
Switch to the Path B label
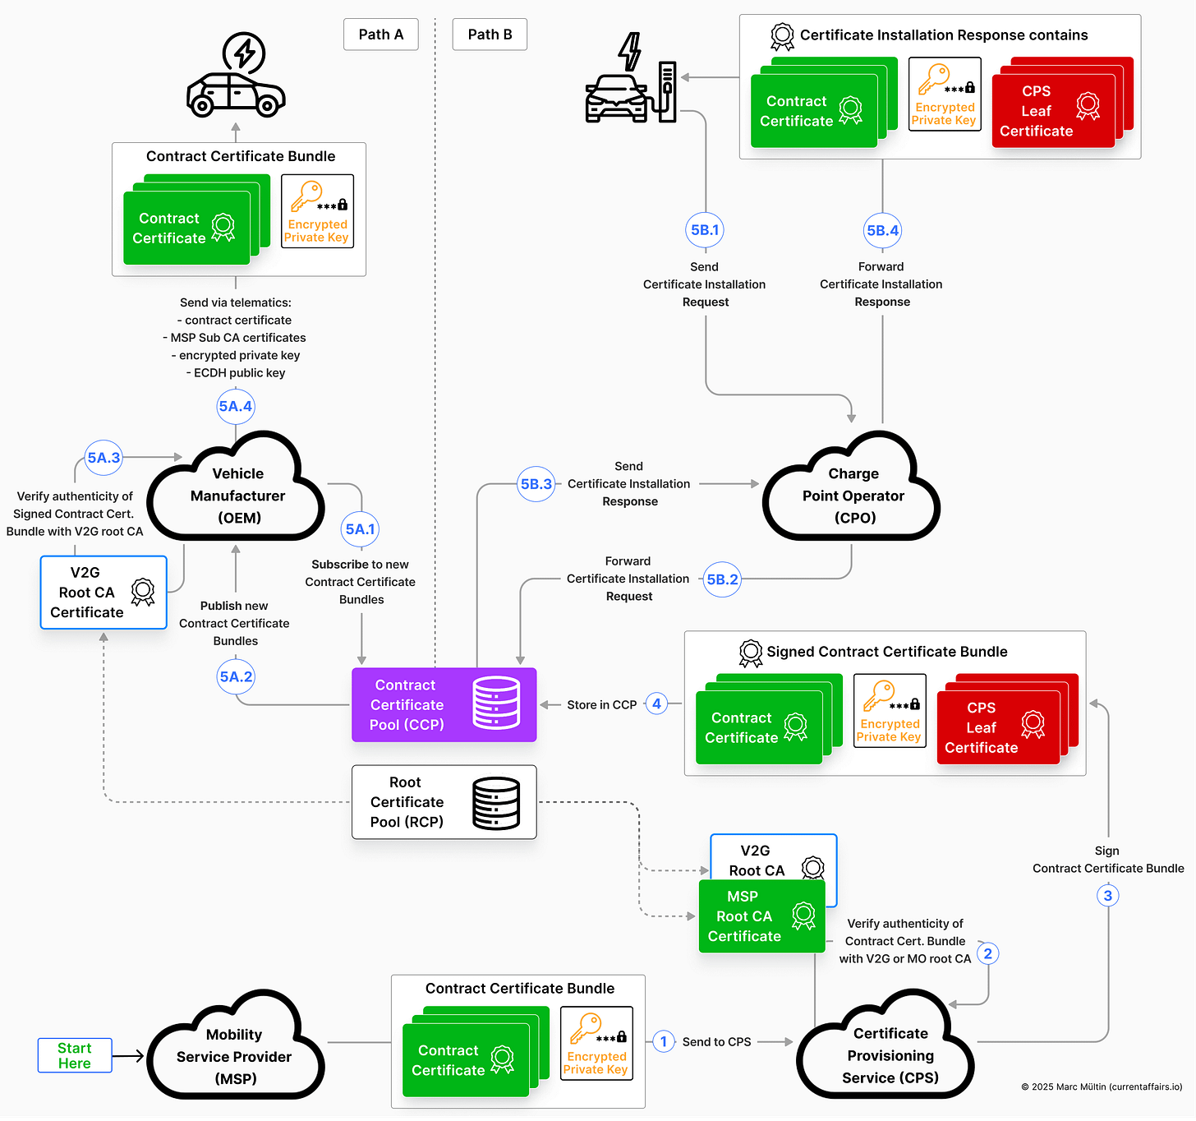tap(490, 35)
